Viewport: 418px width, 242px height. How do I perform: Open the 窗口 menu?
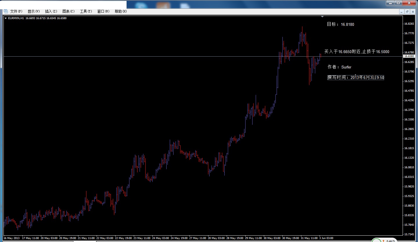coord(103,11)
